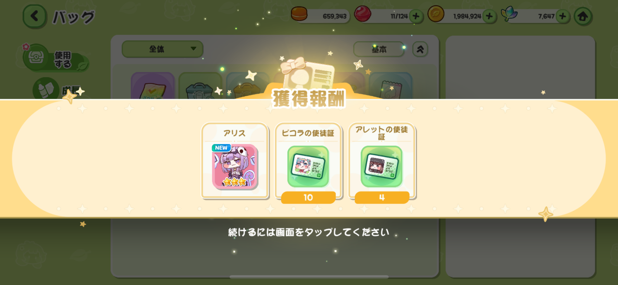This screenshot has height=285, width=618.
Task: Toggle sort order double-chevron button
Action: click(x=420, y=49)
